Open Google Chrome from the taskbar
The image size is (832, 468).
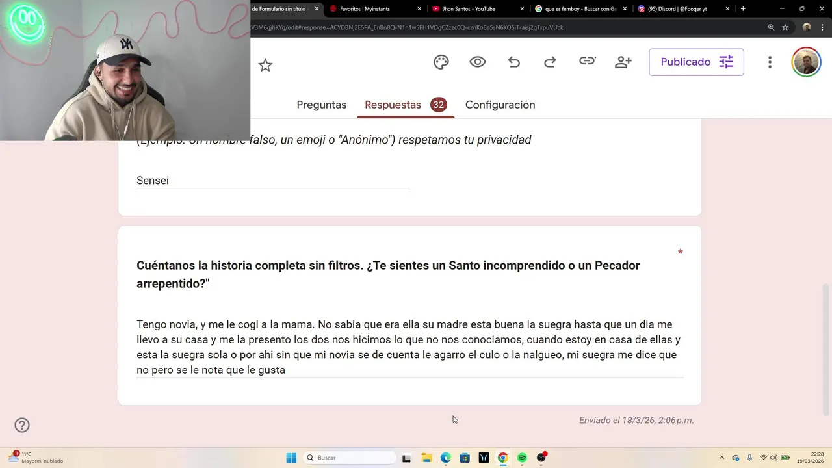(502, 458)
